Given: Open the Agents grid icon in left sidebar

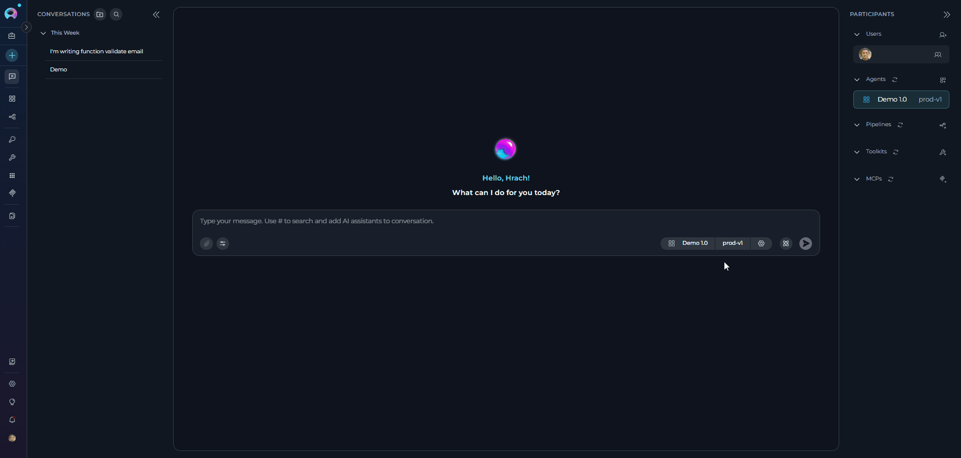Looking at the screenshot, I should coord(12,99).
